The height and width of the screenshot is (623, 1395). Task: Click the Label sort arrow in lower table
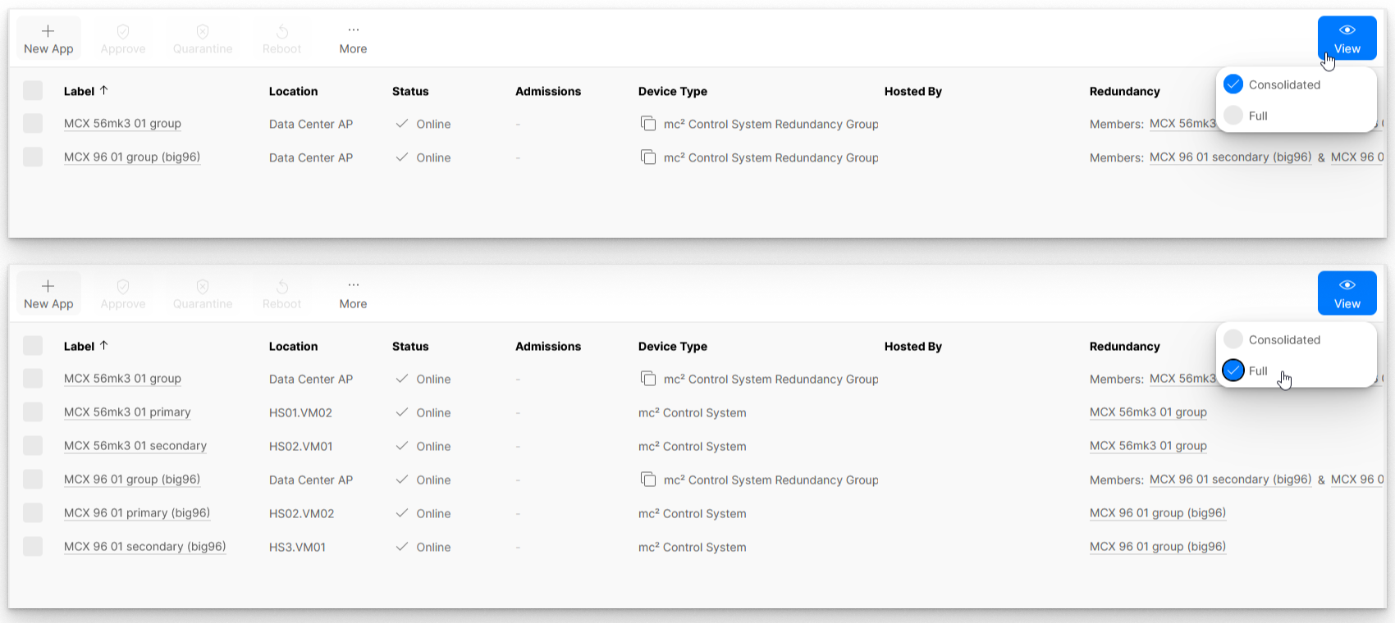104,346
